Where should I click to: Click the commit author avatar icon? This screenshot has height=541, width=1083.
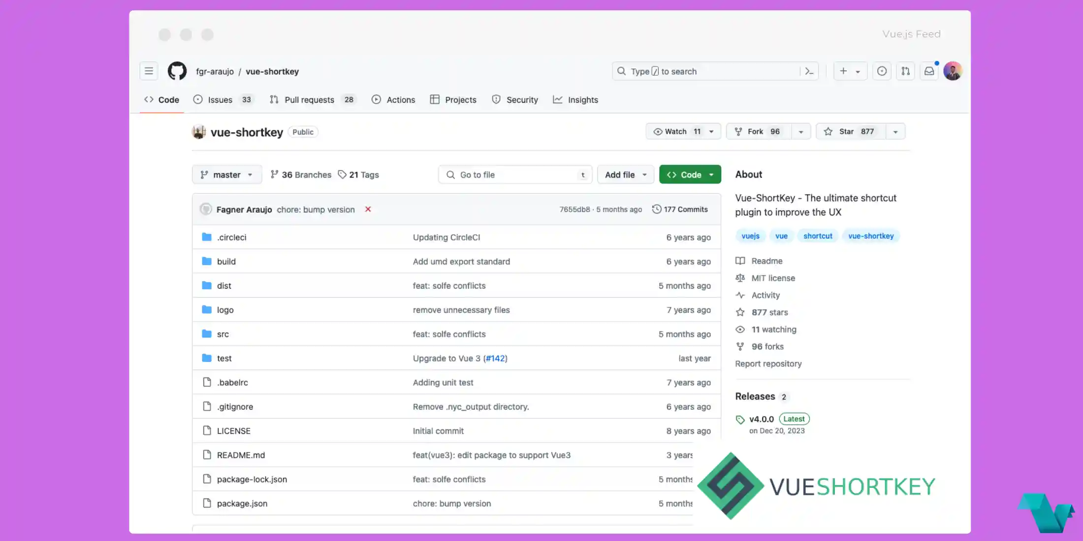pyautogui.click(x=206, y=210)
